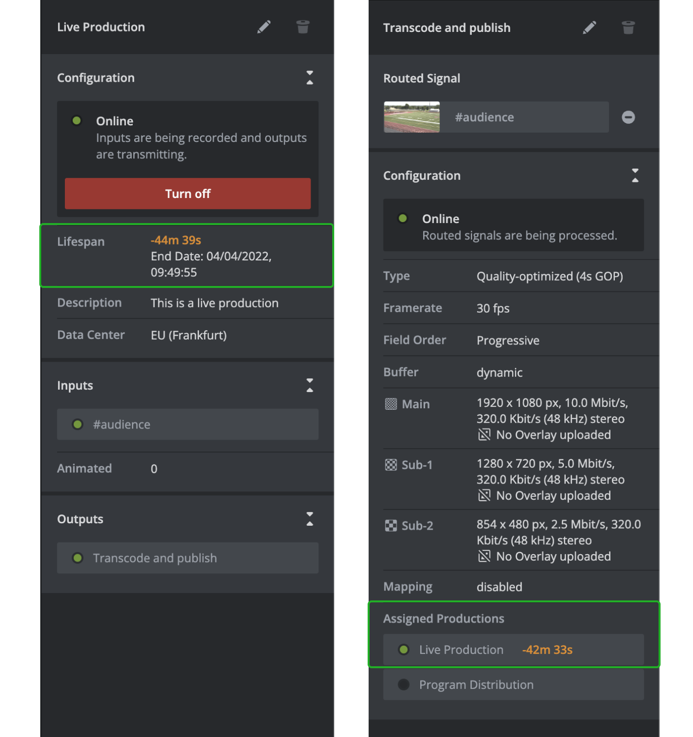Image resolution: width=693 pixels, height=737 pixels.
Task: Open the assigned Live Production entry
Action: pos(513,650)
